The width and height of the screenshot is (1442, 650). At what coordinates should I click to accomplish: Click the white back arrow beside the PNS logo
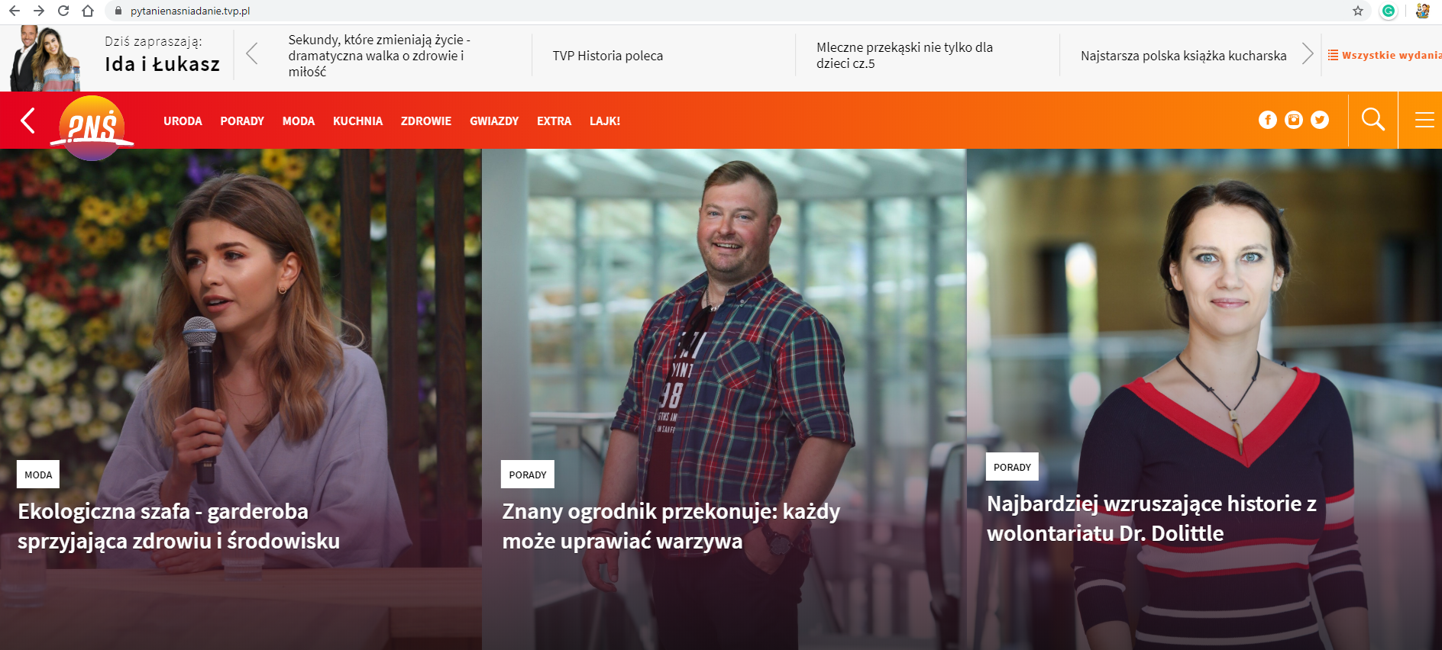point(27,120)
